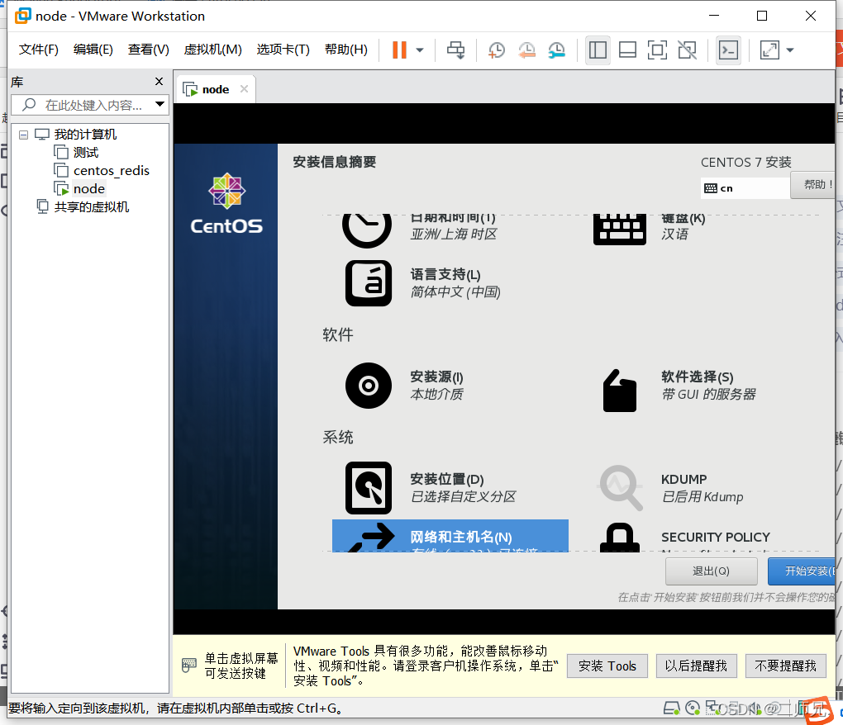
Task: Open 网络和主机名(N) settings
Action: coord(450,535)
